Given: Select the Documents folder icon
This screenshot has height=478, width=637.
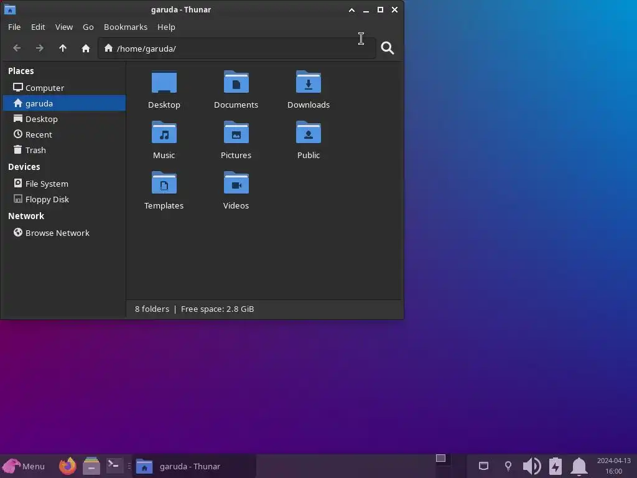Looking at the screenshot, I should coord(236,83).
